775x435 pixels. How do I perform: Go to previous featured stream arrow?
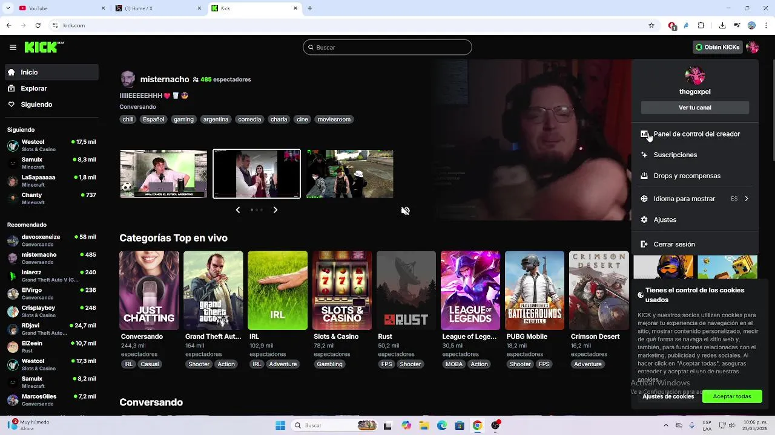point(238,210)
